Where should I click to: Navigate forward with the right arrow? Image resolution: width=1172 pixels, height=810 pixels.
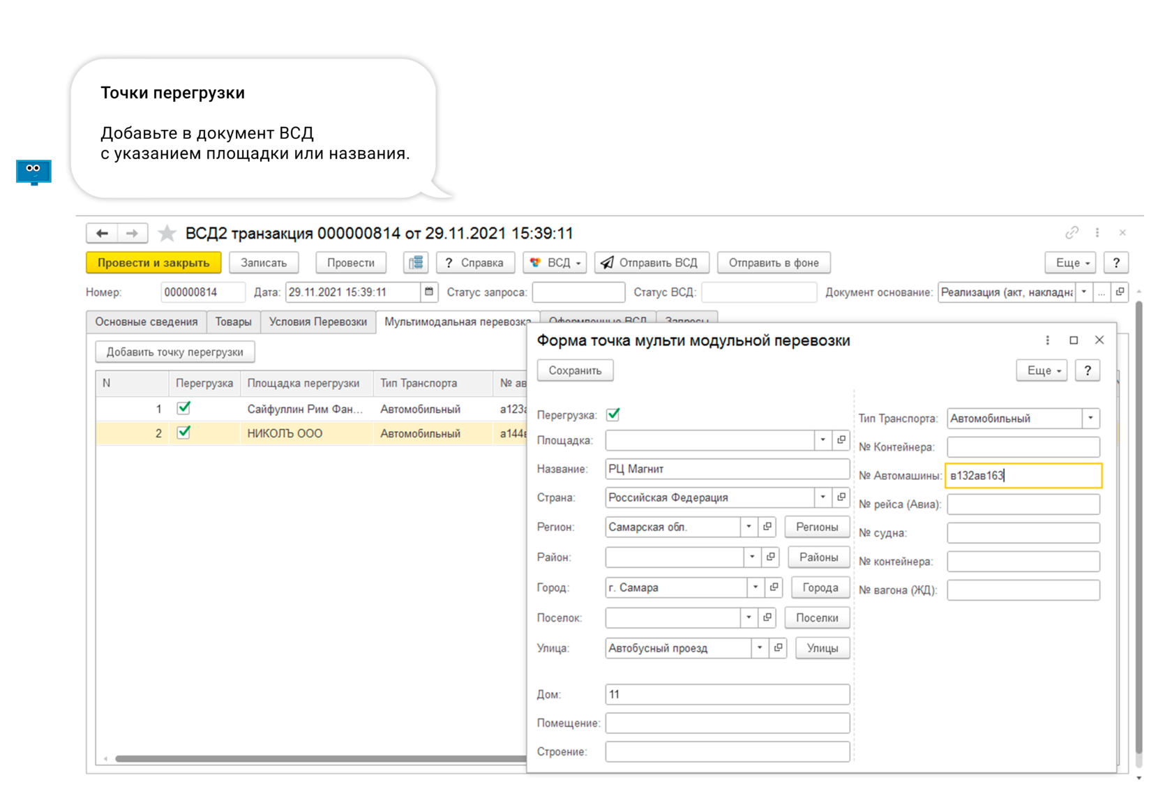[x=132, y=233]
